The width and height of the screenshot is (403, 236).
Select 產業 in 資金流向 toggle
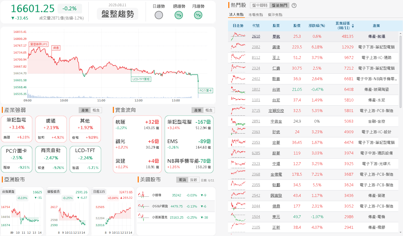point(197,110)
